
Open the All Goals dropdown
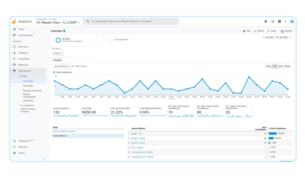pos(58,53)
